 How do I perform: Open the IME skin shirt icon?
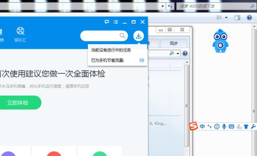(x=246, y=127)
